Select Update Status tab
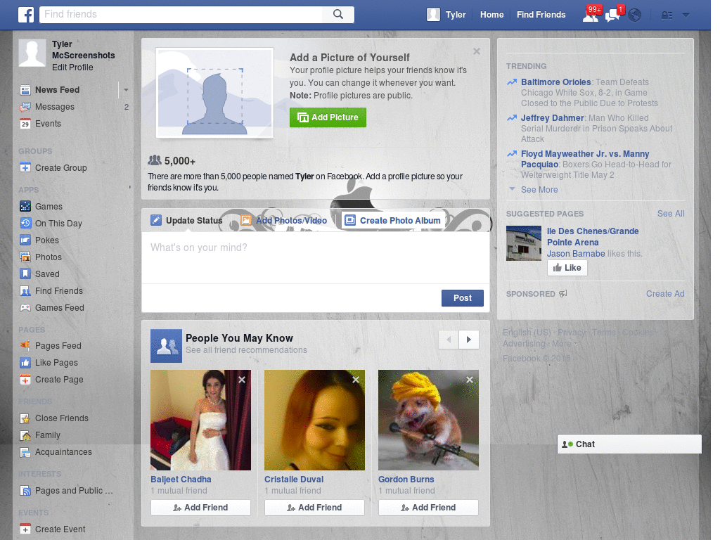This screenshot has height=540, width=720. point(186,220)
